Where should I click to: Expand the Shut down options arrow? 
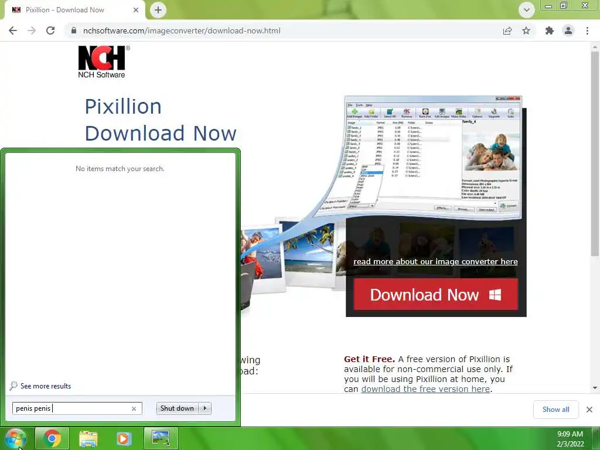[x=204, y=408]
